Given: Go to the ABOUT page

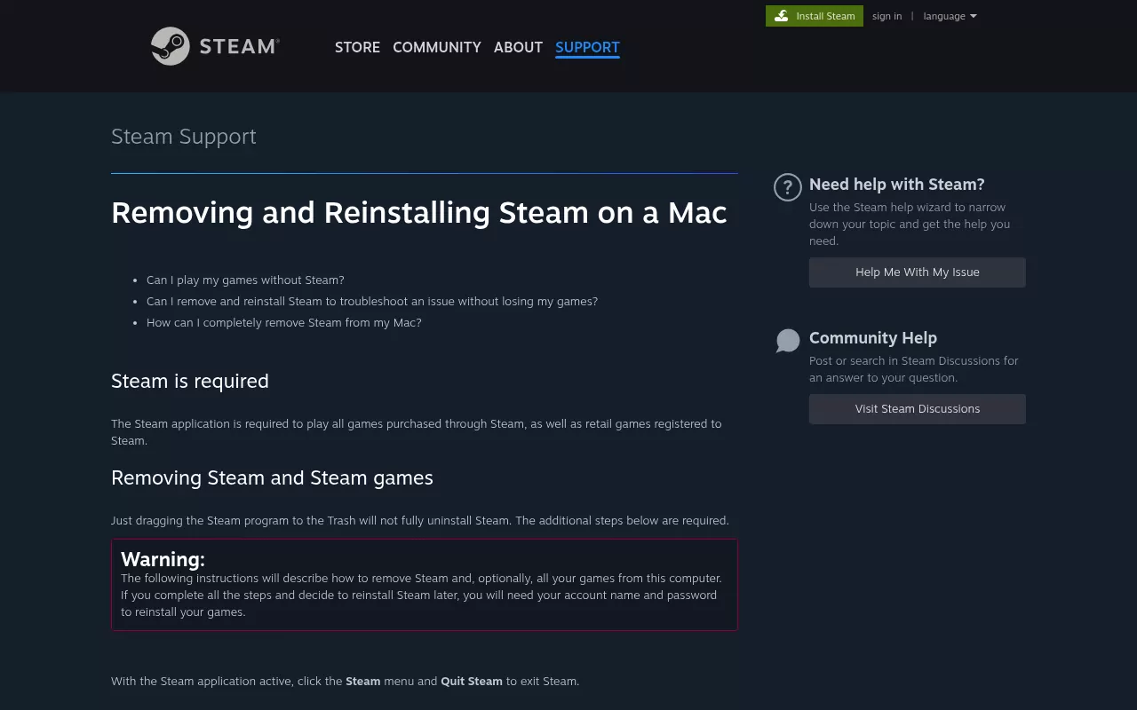Looking at the screenshot, I should [x=518, y=47].
